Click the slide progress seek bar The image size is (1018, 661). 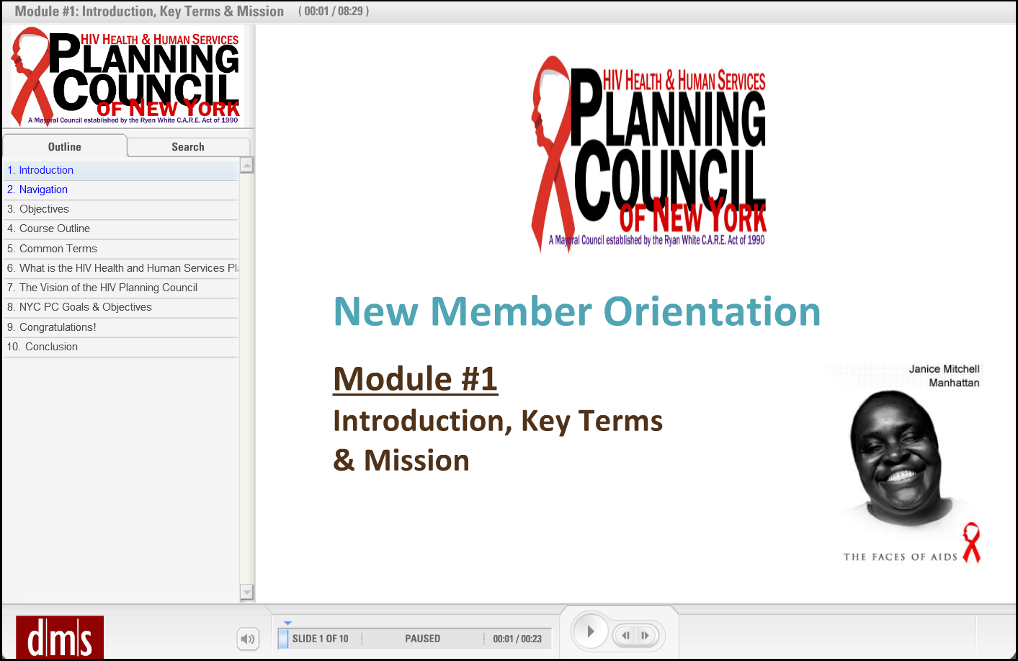(414, 639)
